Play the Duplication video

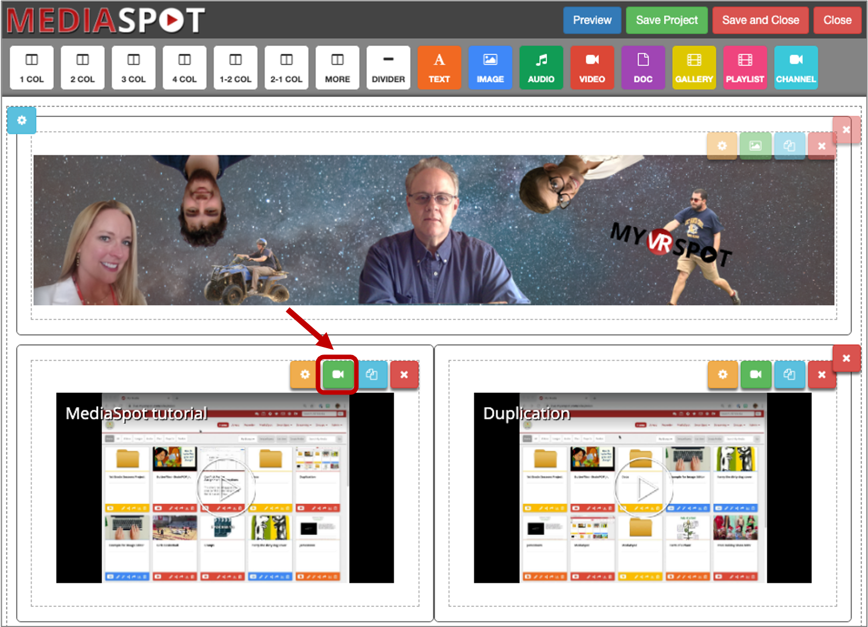(x=642, y=488)
